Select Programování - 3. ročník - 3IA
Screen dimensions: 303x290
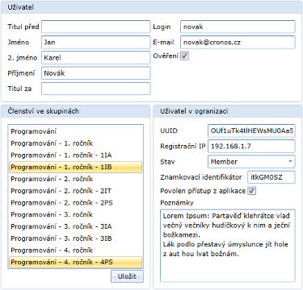point(75,226)
